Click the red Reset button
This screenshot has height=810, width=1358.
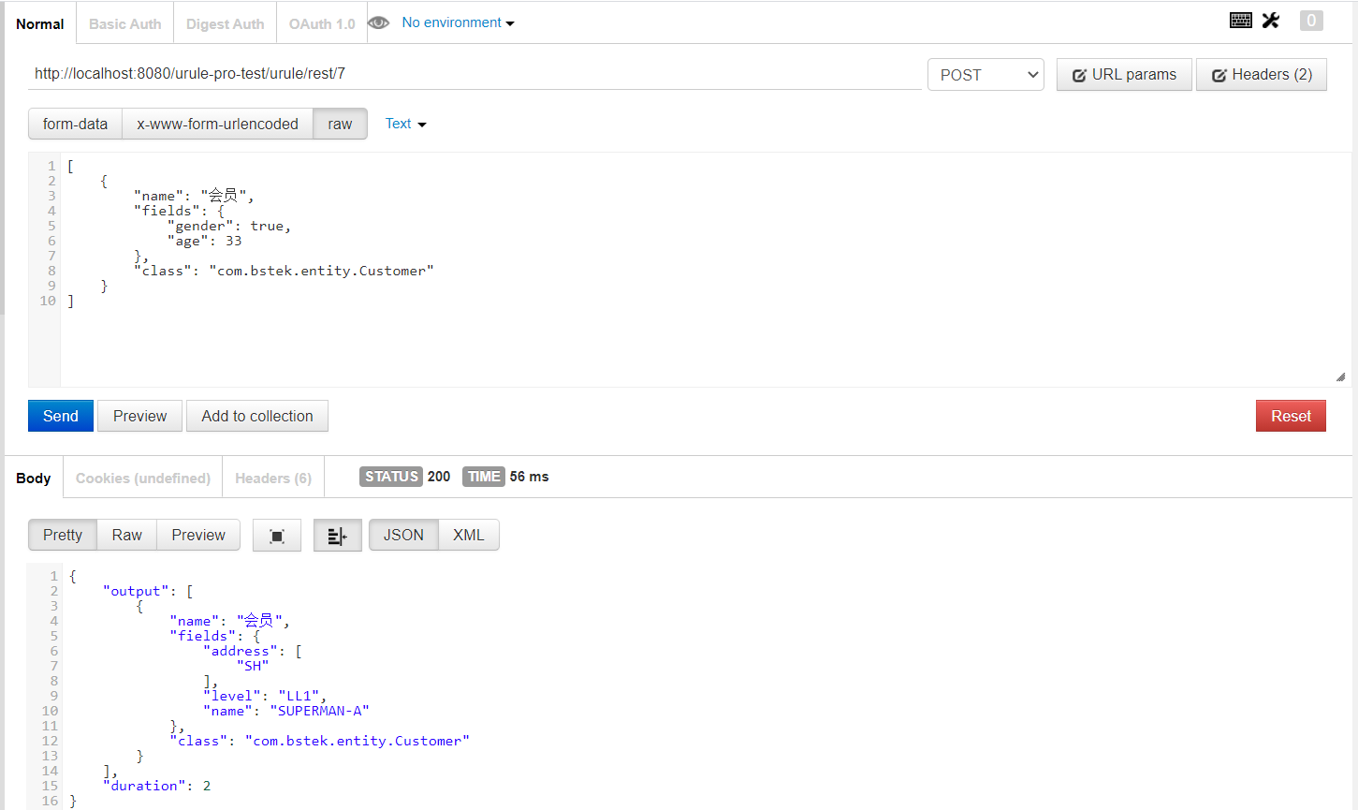pos(1290,416)
